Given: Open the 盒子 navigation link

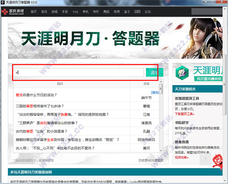Looking at the screenshot, I should coord(127,12).
